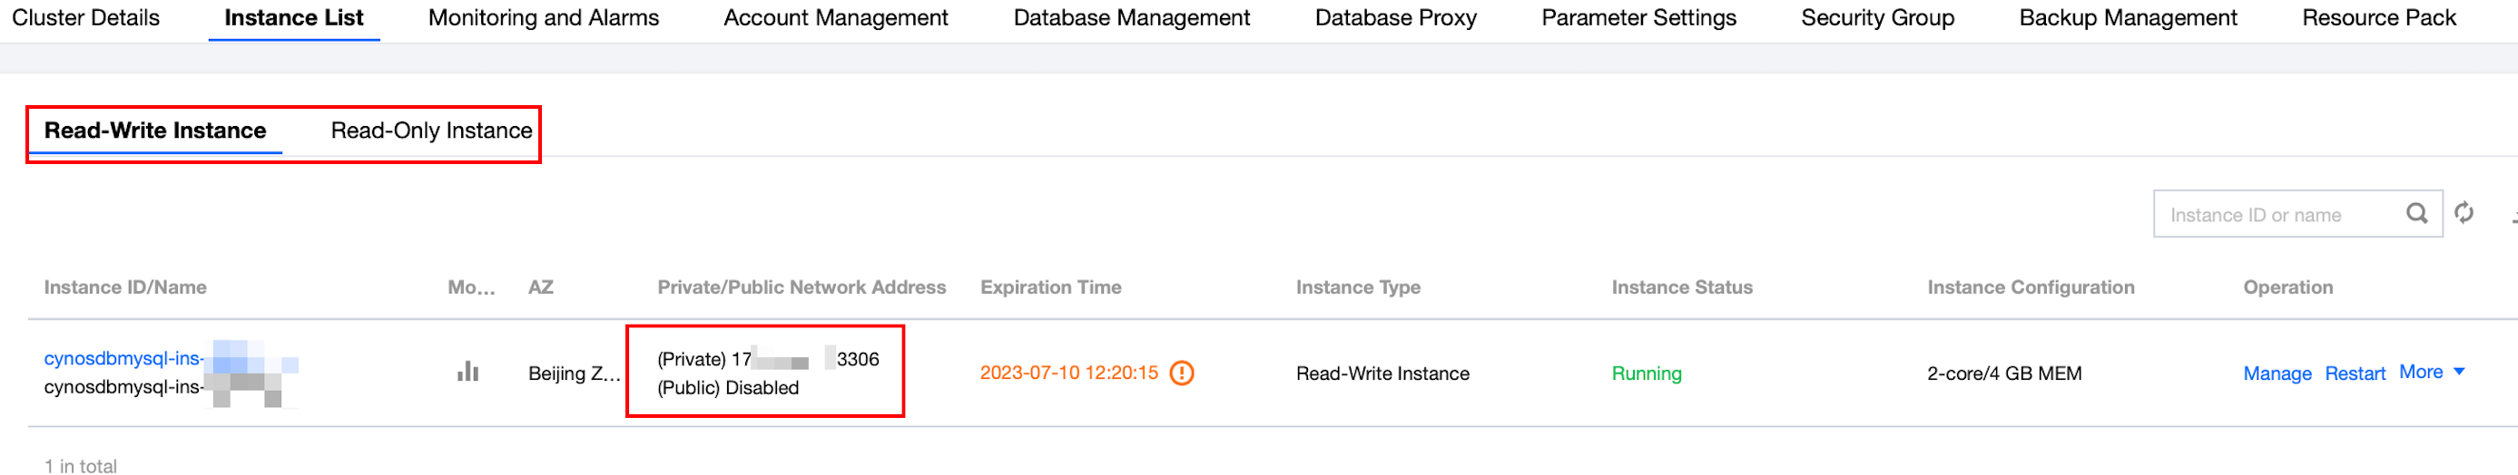Select the Read-Write Instance tab
Viewport: 2518px width, 475px height.
155,131
